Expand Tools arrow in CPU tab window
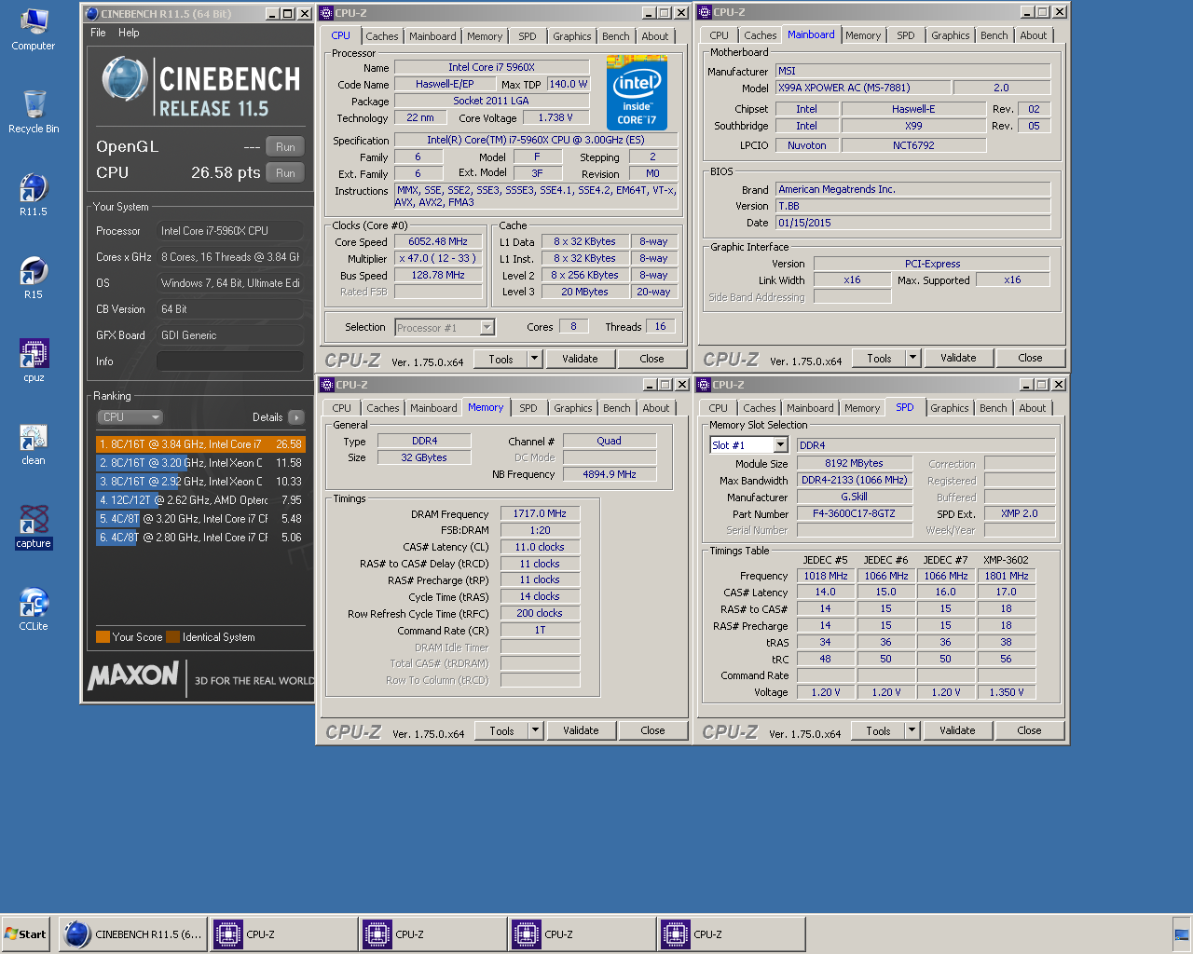 pos(534,359)
